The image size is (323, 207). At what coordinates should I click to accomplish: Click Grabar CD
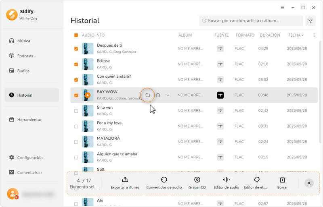pyautogui.click(x=197, y=183)
